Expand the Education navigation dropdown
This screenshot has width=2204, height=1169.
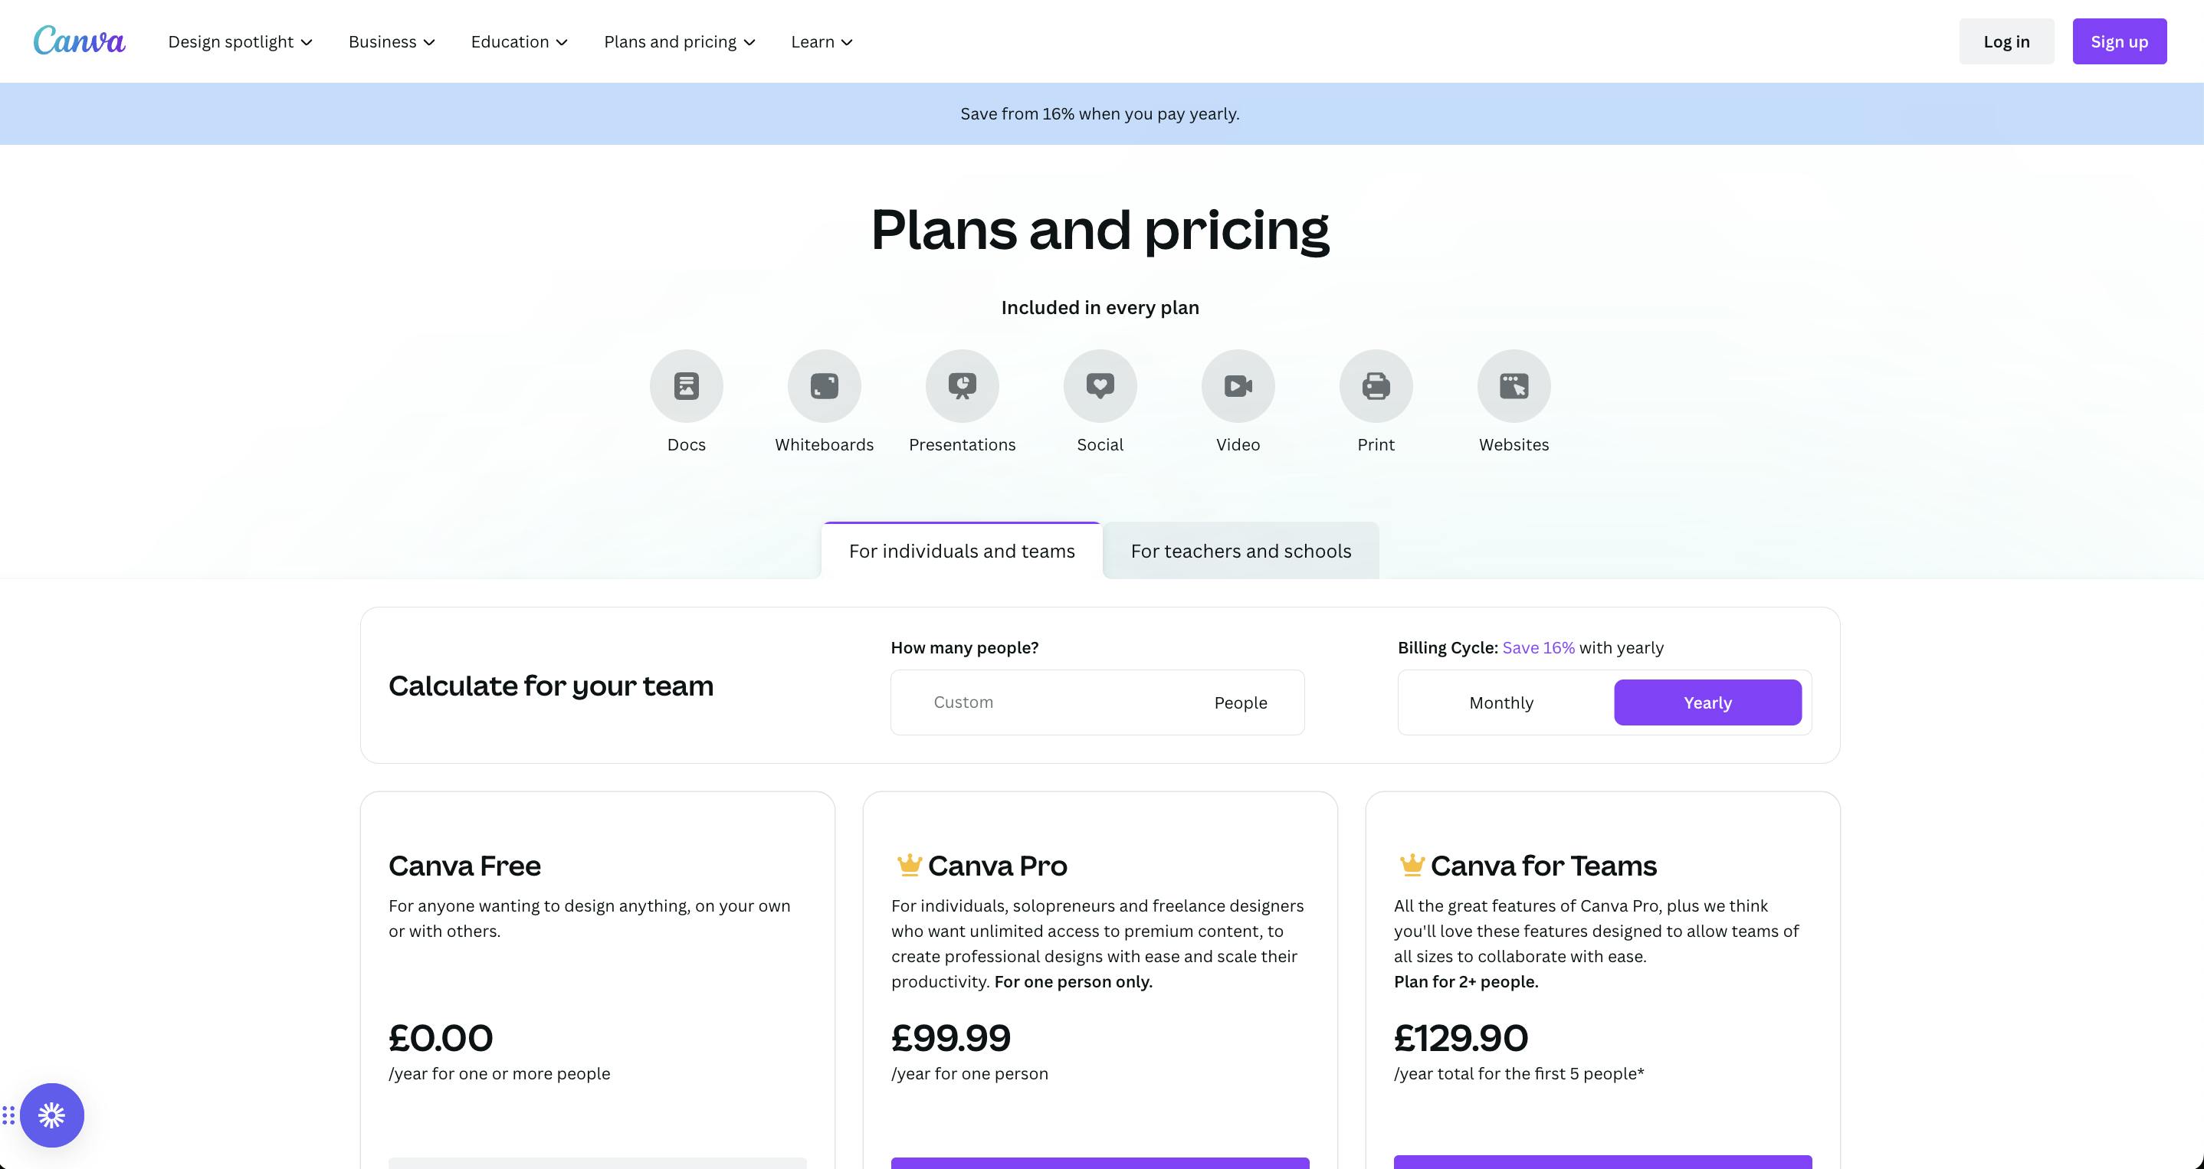click(520, 42)
